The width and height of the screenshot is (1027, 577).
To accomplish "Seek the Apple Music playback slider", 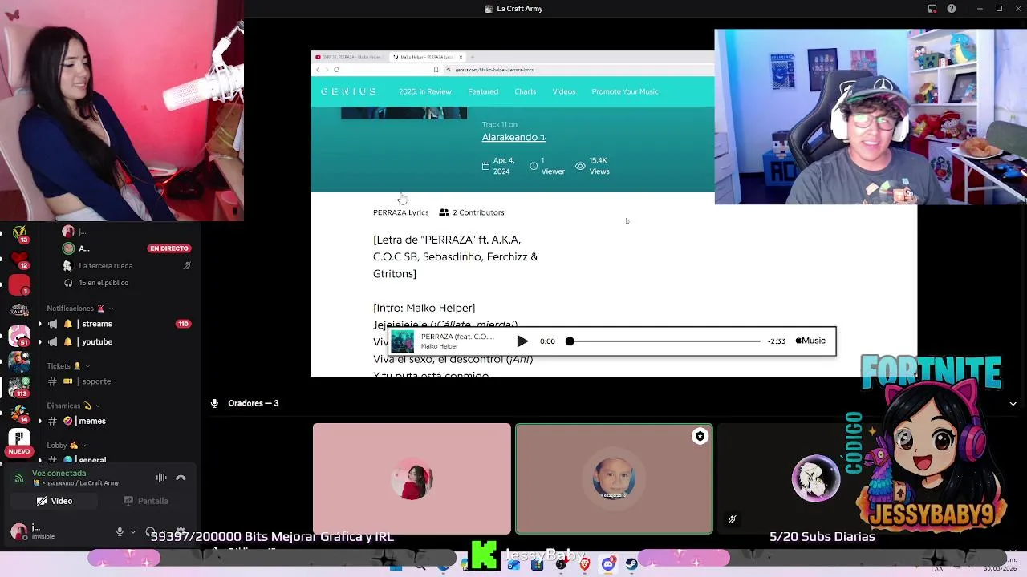I will click(x=664, y=341).
